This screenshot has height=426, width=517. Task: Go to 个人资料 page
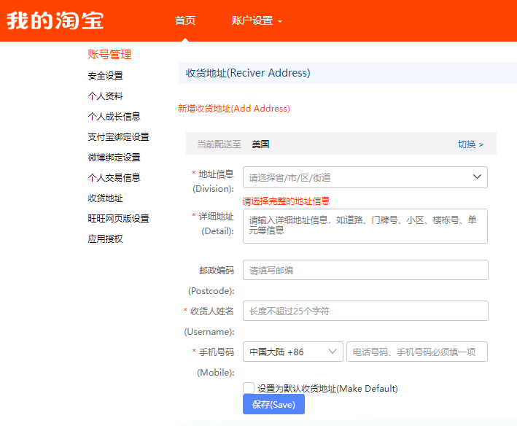(x=105, y=96)
